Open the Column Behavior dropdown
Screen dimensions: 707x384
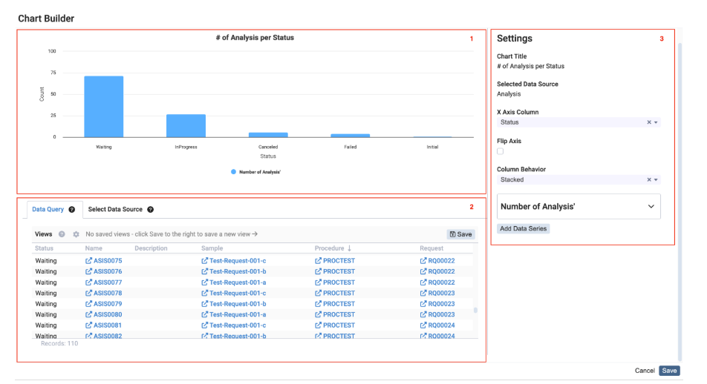[656, 179]
